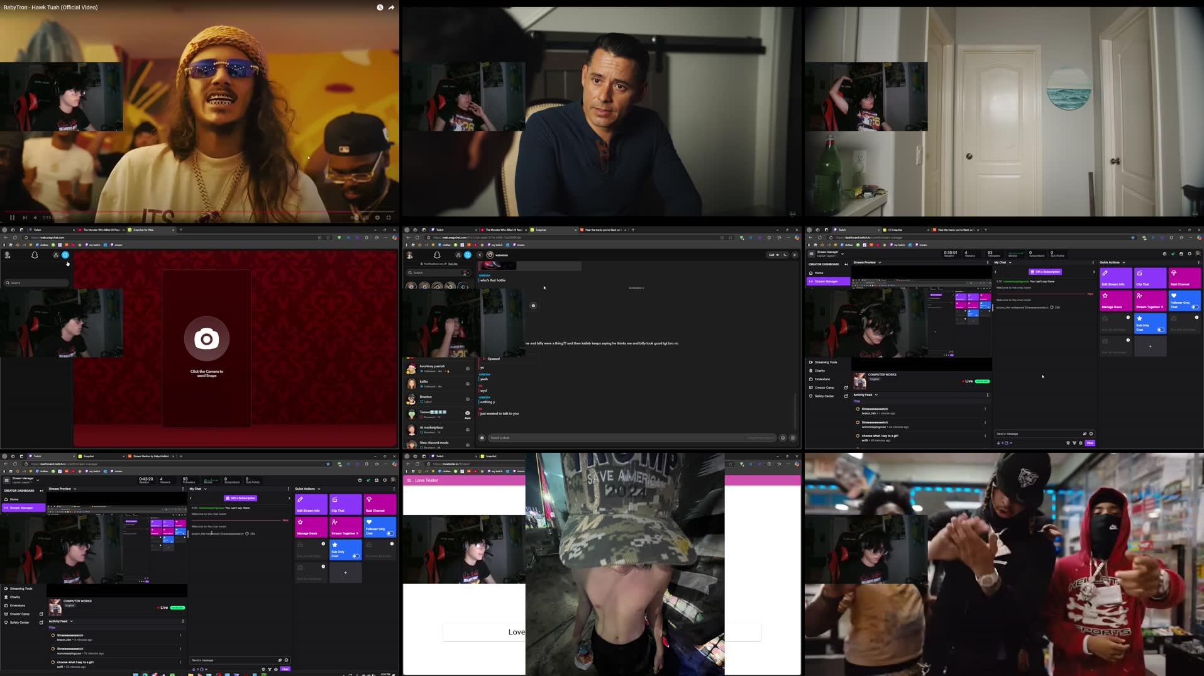Expand Stream Preview dropdown in 0:43:20 dashboard
1204x676 pixels.
coord(75,489)
